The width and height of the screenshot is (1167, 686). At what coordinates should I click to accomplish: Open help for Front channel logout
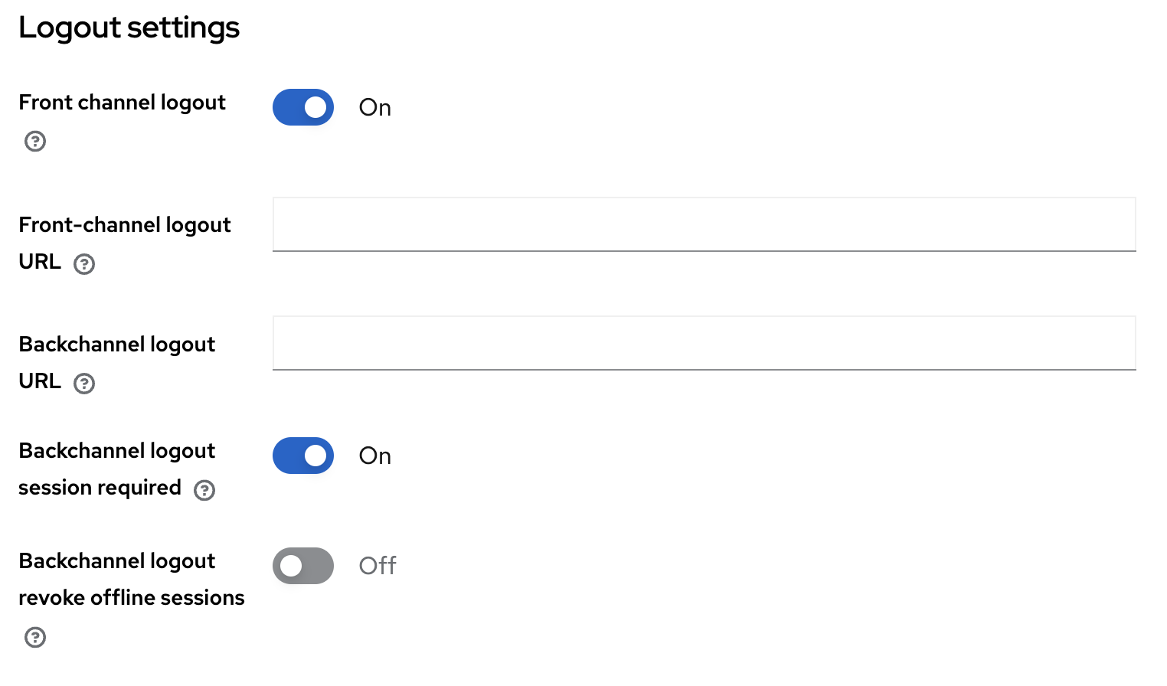coord(35,142)
